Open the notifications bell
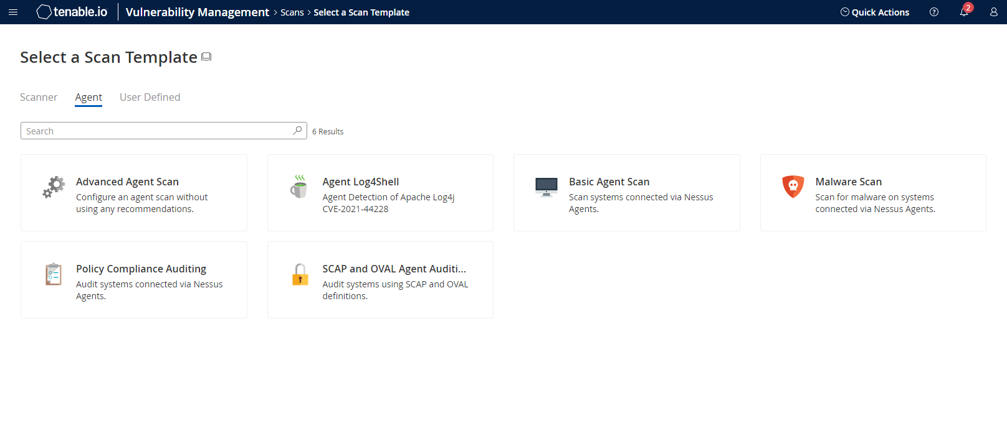1007x436 pixels. coord(963,12)
